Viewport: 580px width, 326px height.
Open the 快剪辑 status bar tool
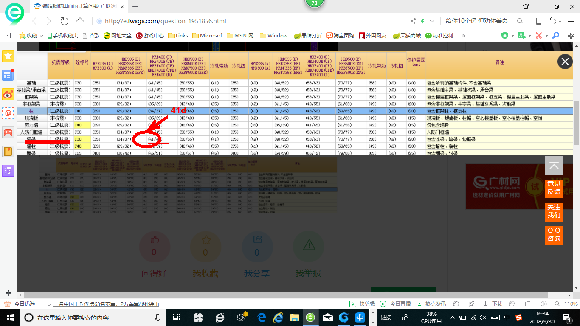[x=362, y=304]
